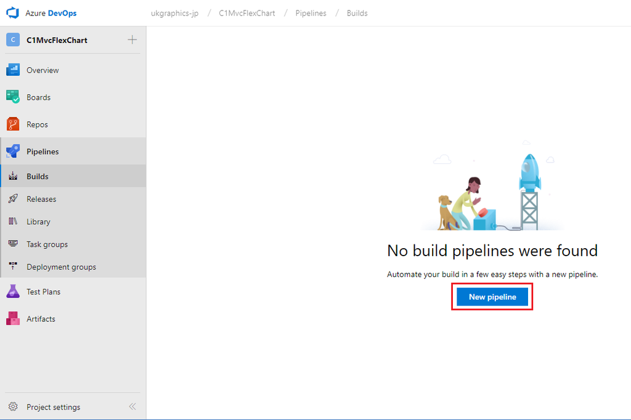Open the Pipelines breadcrumb link
The height and width of the screenshot is (420, 631).
tap(311, 14)
